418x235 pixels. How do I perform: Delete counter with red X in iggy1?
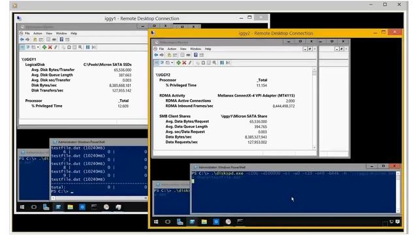[50, 47]
